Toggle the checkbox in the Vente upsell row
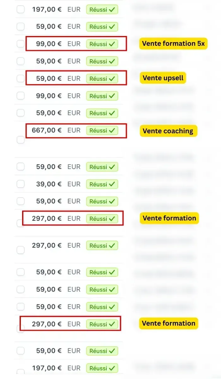 coord(21,78)
